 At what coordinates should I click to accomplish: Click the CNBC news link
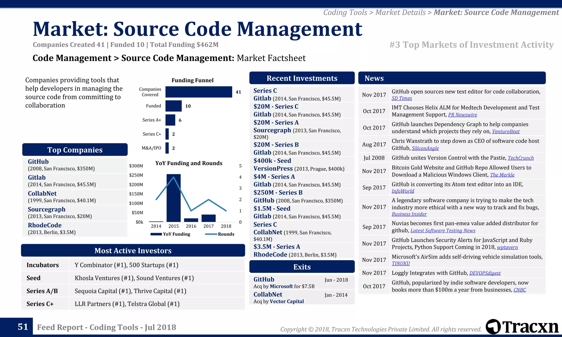519,290
